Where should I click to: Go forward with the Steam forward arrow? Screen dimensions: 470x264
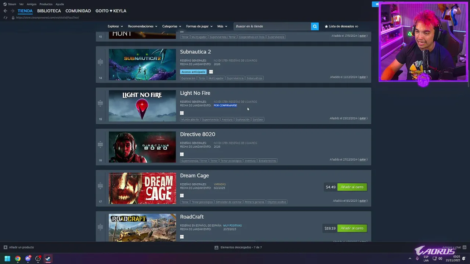pos(12,11)
